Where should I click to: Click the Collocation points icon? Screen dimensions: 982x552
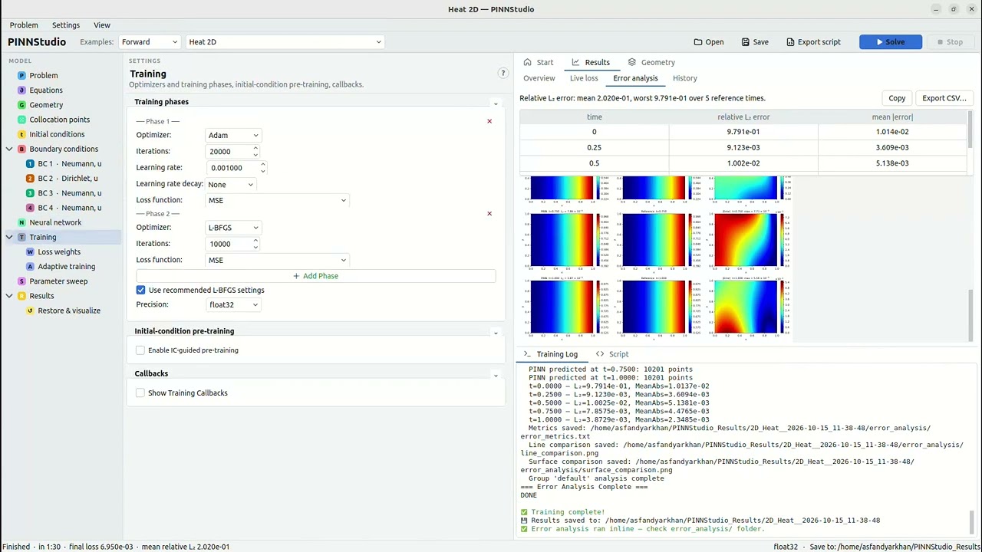(x=21, y=120)
